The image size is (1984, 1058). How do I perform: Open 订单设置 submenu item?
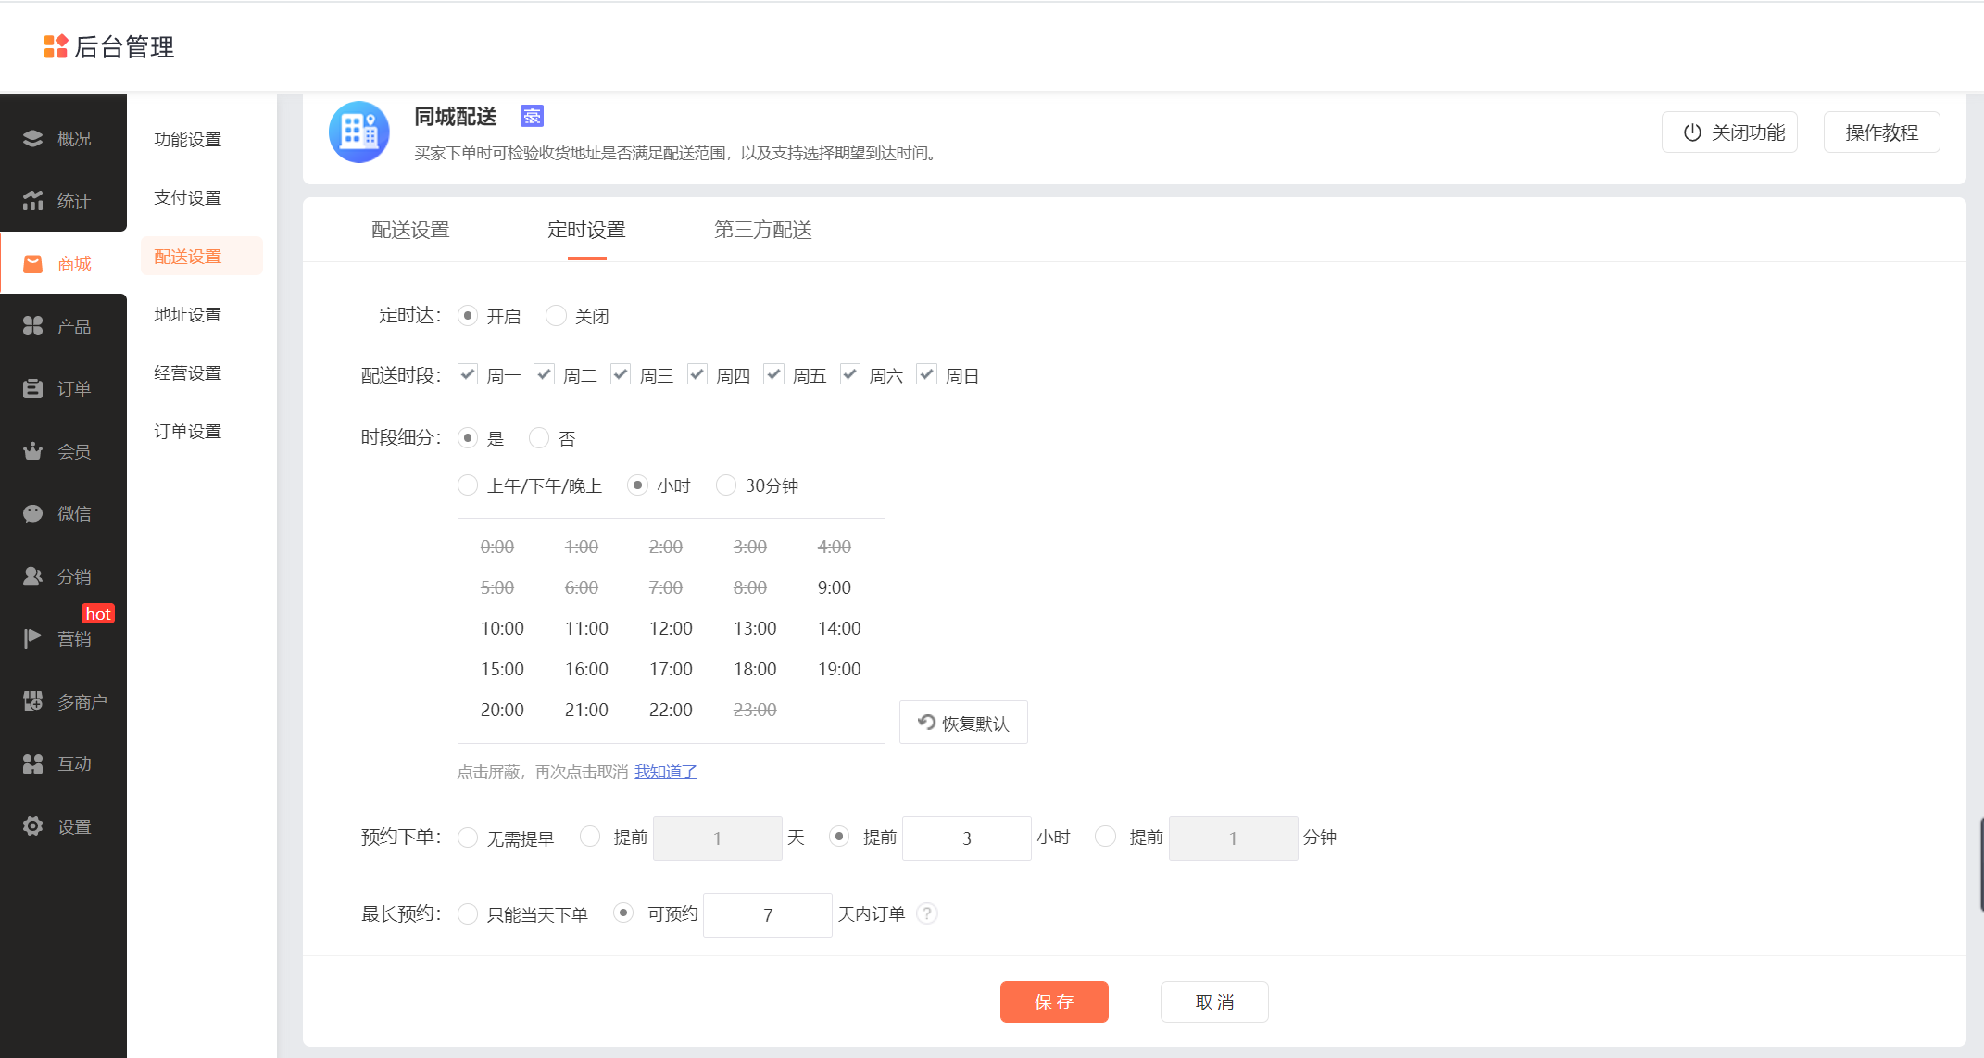188,431
